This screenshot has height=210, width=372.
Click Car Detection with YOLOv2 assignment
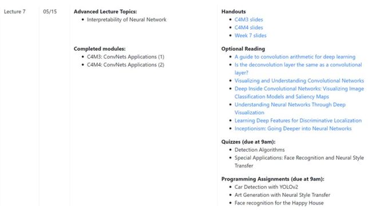point(266,187)
